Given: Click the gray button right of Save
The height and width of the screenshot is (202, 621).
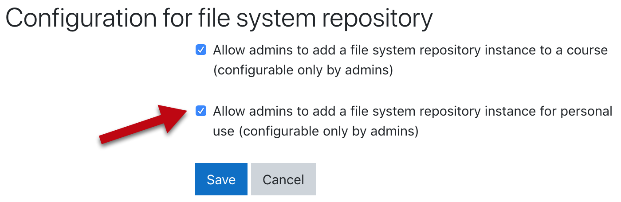Looking at the screenshot, I should pyautogui.click(x=283, y=179).
